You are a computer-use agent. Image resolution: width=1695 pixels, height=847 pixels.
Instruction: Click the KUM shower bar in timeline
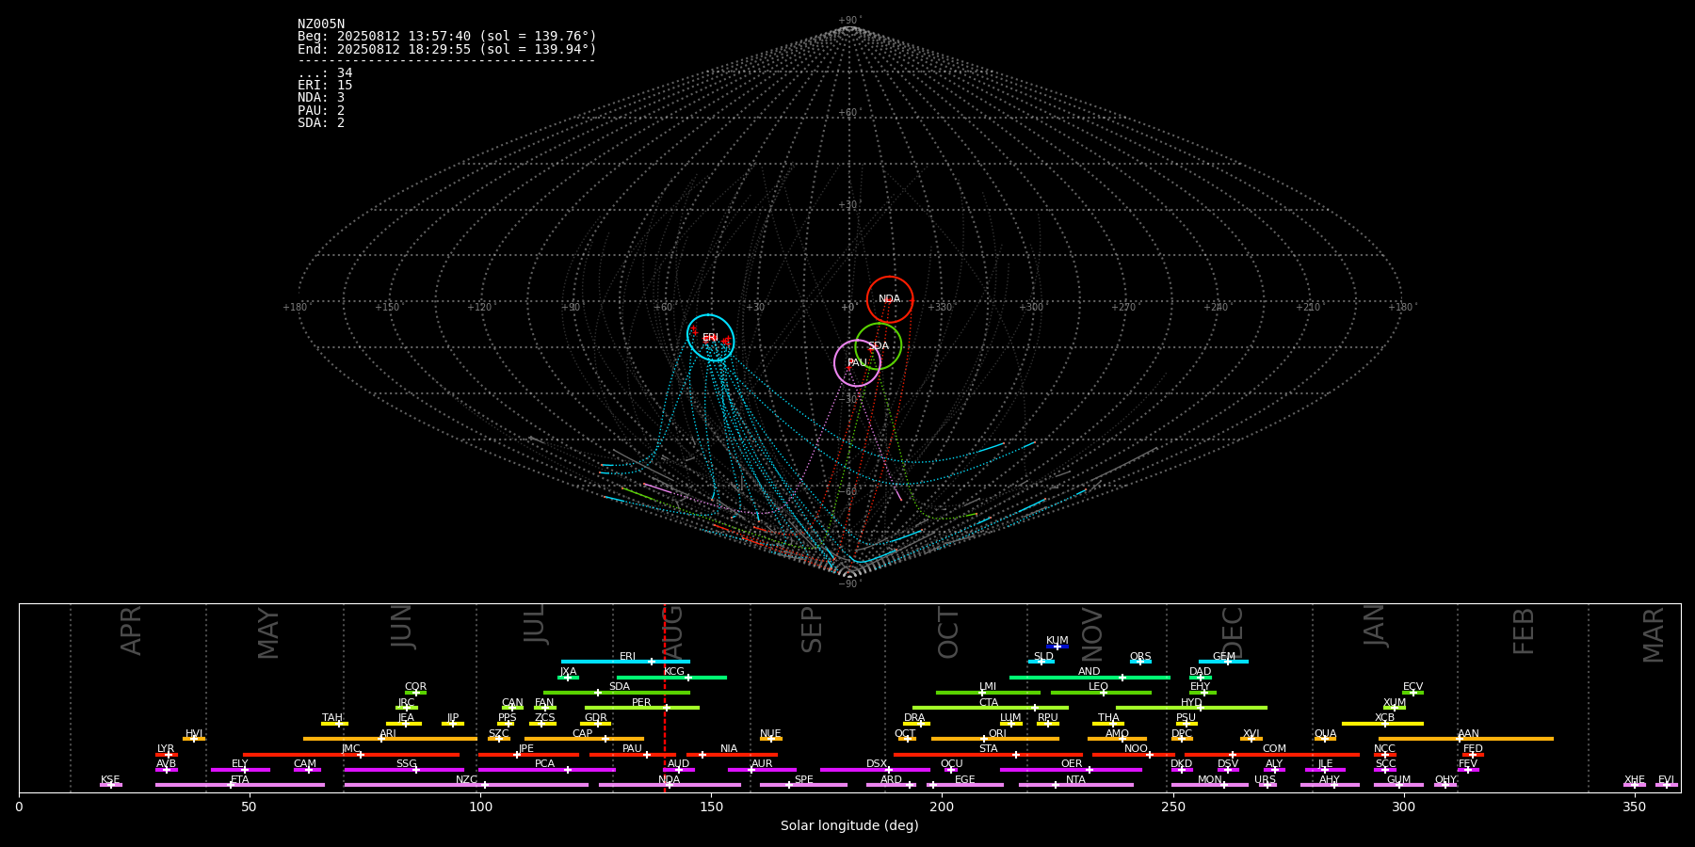(x=1057, y=647)
